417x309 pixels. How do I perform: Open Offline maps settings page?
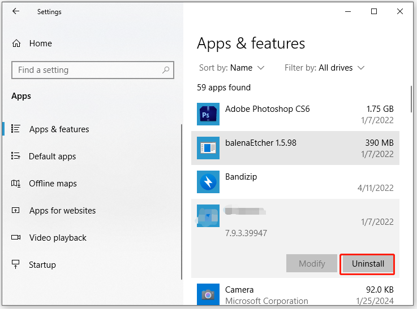click(53, 184)
